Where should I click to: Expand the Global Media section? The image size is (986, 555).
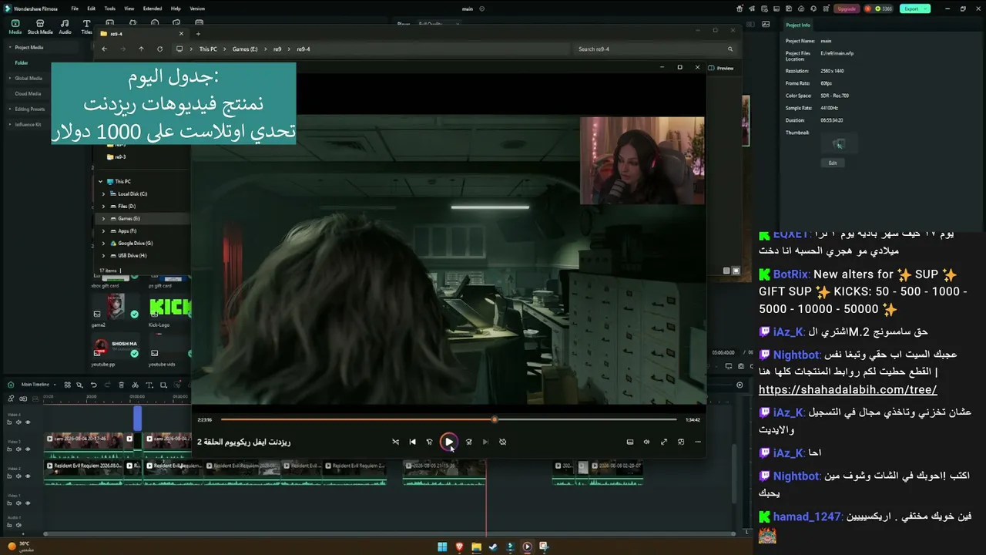(x=10, y=78)
